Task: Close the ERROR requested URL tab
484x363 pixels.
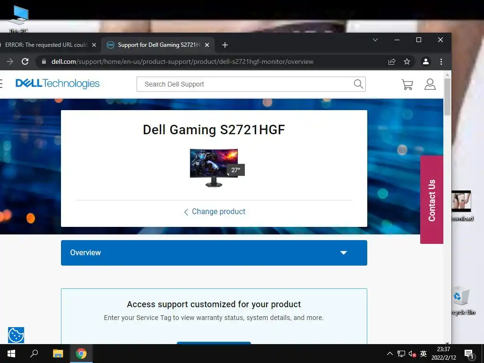Action: pyautogui.click(x=94, y=45)
